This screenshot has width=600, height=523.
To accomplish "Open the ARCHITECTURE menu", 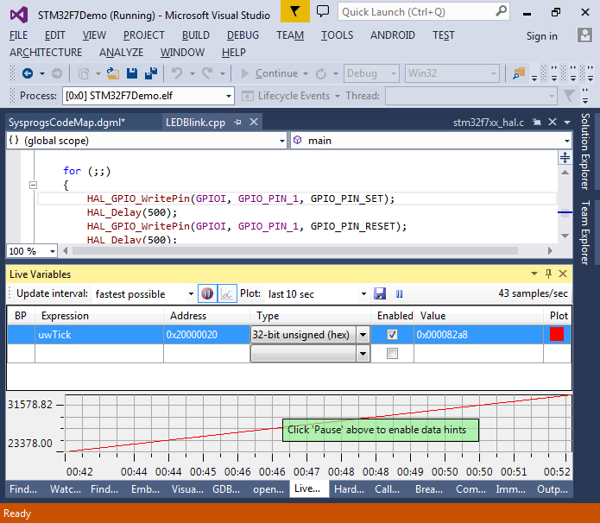I will point(46,53).
